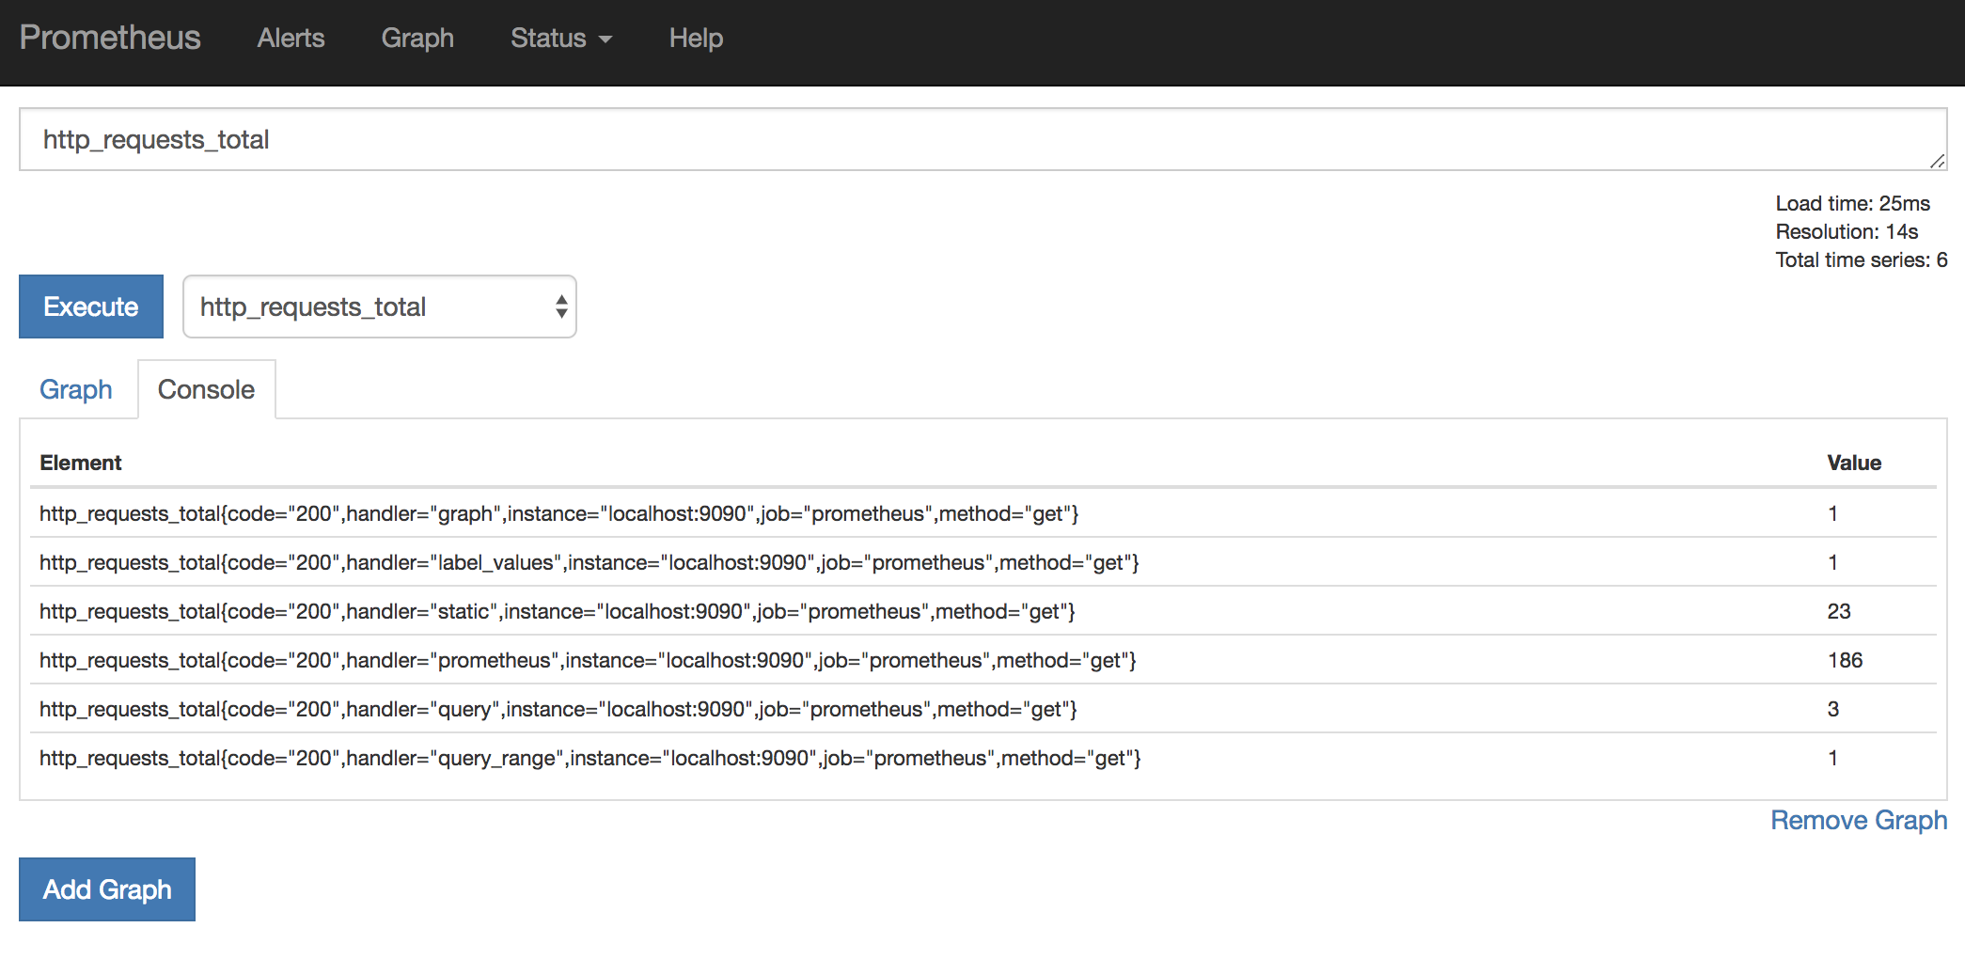
Task: Expand the Status dropdown menu
Action: 561,38
